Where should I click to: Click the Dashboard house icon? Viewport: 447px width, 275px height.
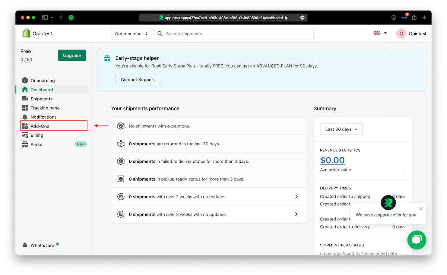tap(25, 90)
